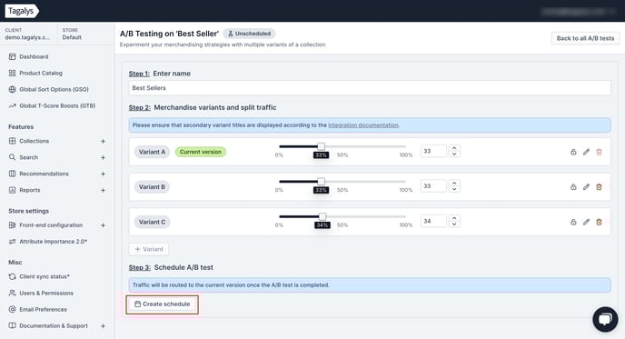Lock Variant B traffic split
Screen dimensions: 625x339
(573, 186)
